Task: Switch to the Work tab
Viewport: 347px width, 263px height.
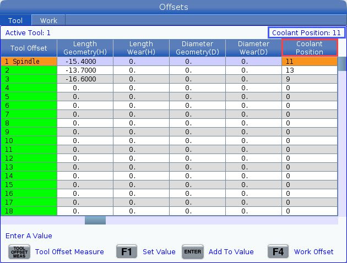Action: tap(48, 20)
